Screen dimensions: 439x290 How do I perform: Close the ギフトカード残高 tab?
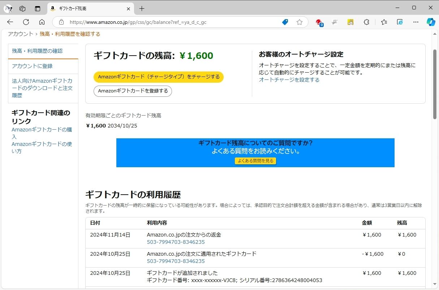(x=128, y=8)
